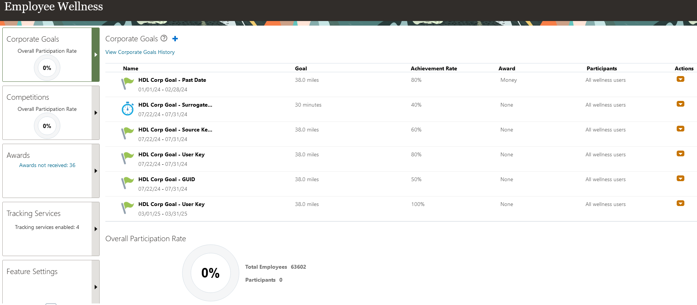Expand the Awards panel arrow

pyautogui.click(x=96, y=171)
